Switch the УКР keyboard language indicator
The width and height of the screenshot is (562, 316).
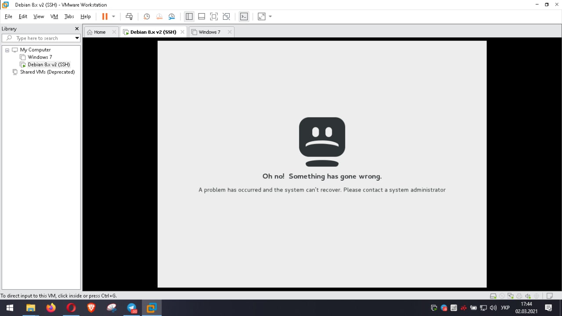[505, 308]
